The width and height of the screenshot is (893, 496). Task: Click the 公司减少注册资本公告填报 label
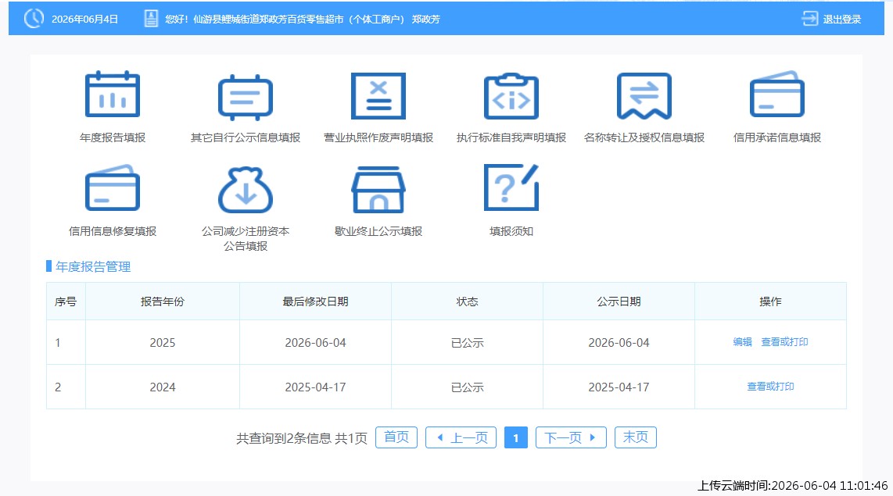tap(246, 238)
